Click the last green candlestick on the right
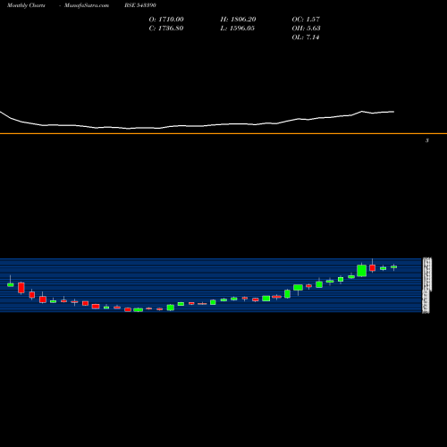The width and height of the screenshot is (447, 447). pyautogui.click(x=394, y=267)
